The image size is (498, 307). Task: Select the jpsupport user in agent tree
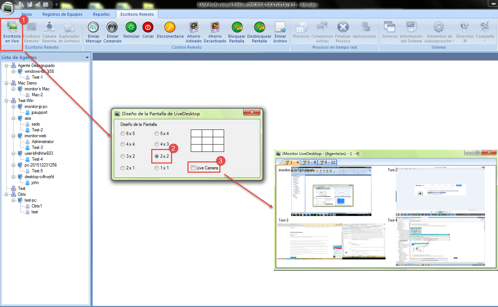(39, 112)
